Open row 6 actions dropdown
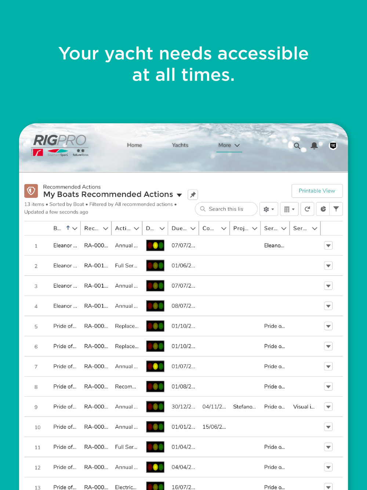Viewport: 367px width, 490px height. point(328,346)
